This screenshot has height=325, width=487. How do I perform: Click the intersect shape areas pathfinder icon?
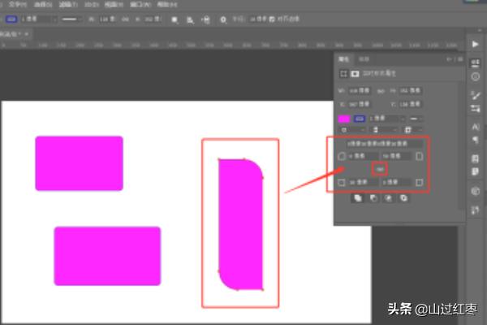click(x=388, y=197)
